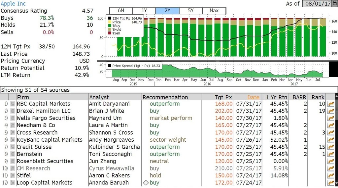Click the %Sell legend red swatch
This screenshot has width=338, height=188.
[110, 33]
